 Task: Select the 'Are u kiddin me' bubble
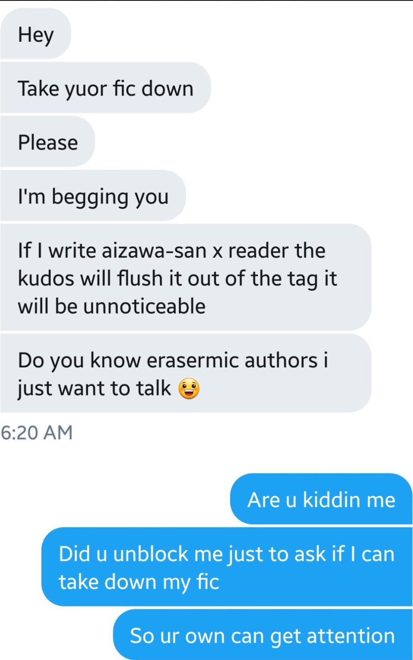coord(321,499)
